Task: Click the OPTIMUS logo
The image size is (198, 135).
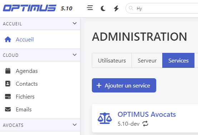Action: click(x=30, y=8)
